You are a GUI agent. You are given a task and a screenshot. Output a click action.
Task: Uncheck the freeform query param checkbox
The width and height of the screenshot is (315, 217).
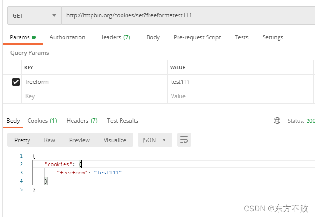[x=16, y=82]
